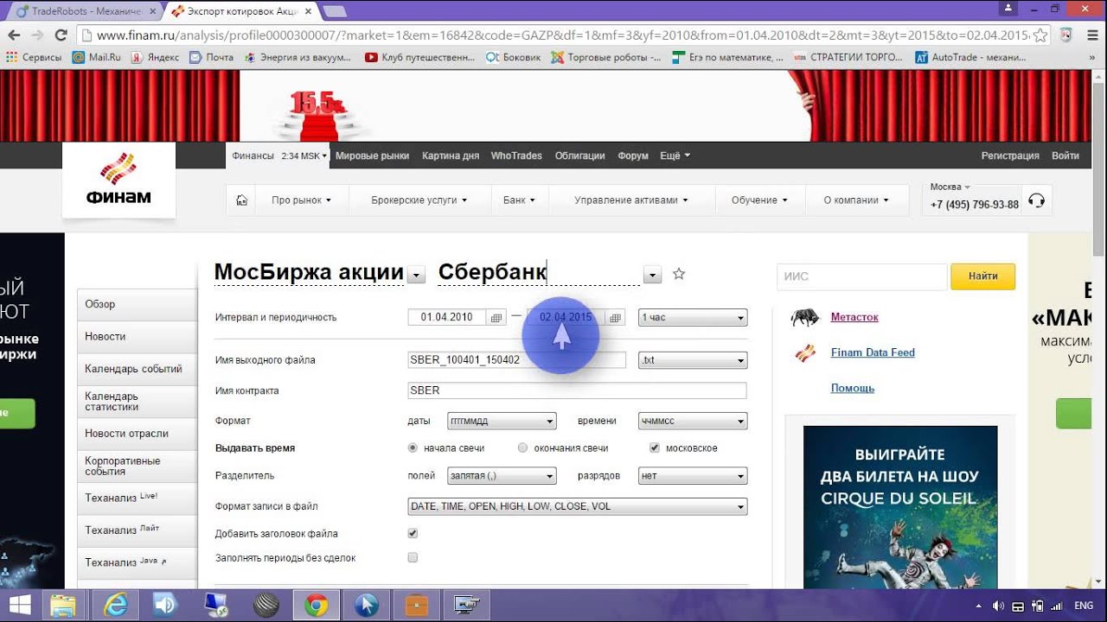This screenshot has height=622, width=1107.
Task: Expand the МосБиржа акции market dropdown
Action: tap(417, 276)
